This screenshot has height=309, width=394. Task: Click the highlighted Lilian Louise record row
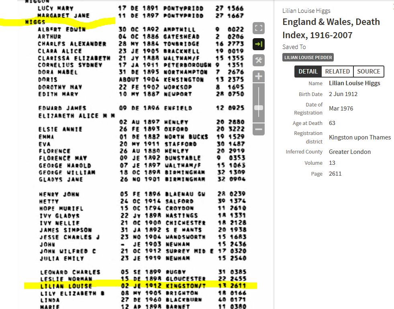[141, 286]
